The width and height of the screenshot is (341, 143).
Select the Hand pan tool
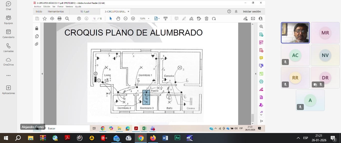click(118, 18)
